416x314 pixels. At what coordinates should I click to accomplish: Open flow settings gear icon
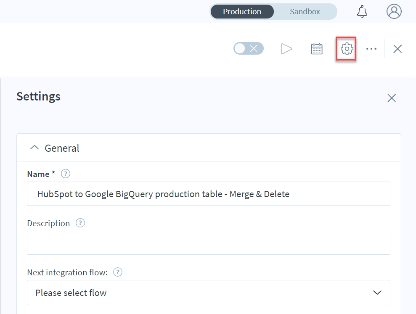click(347, 49)
